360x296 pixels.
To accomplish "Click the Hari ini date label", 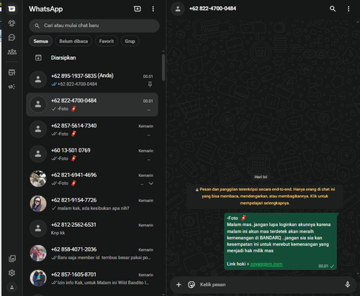I will (x=261, y=177).
